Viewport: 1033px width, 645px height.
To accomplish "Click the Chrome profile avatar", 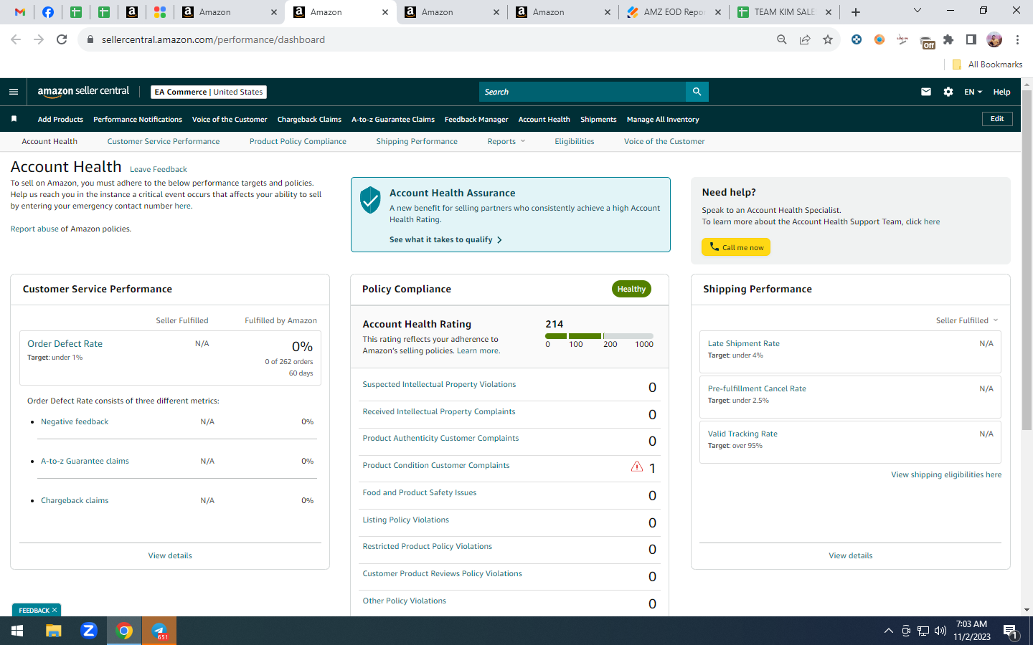I will tap(994, 39).
